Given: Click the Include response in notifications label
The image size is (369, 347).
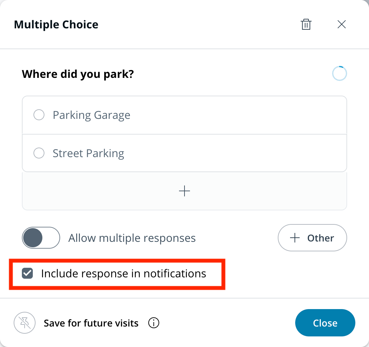Looking at the screenshot, I should pyautogui.click(x=123, y=274).
